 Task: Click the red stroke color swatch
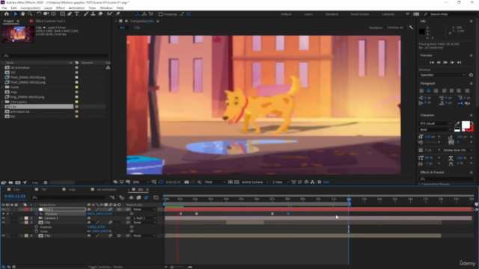[x=471, y=129]
